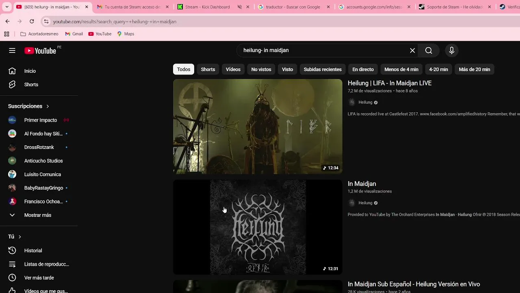Select the 4-20 min filter chip
This screenshot has width=520, height=293.
[x=438, y=69]
